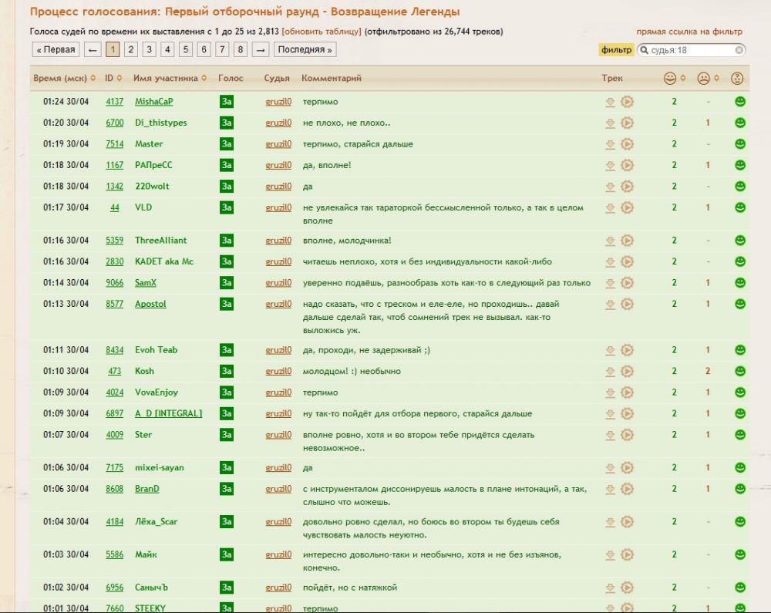Click the green smiley in the Apostol row
Image resolution: width=771 pixels, height=613 pixels.
point(740,304)
